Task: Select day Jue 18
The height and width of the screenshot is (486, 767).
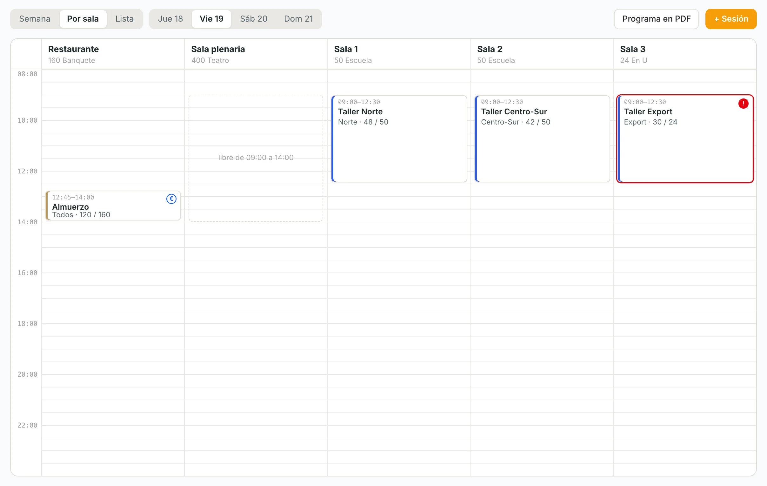Action: [170, 19]
